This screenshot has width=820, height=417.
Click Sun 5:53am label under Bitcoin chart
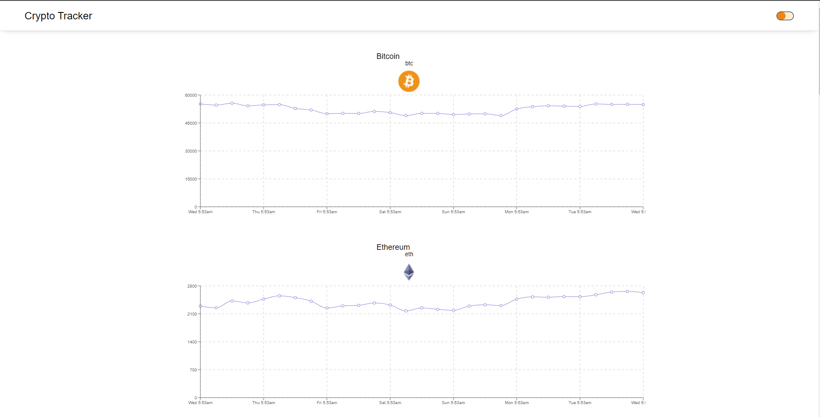tap(453, 212)
